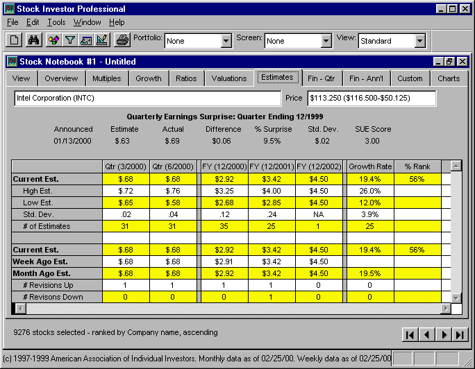The height and width of the screenshot is (369, 475).
Task: Click the Intel Corporation (INTC) name field
Action: (x=147, y=98)
